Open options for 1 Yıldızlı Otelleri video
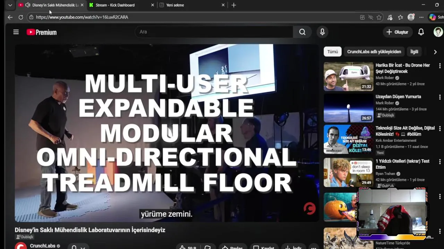 point(440,162)
